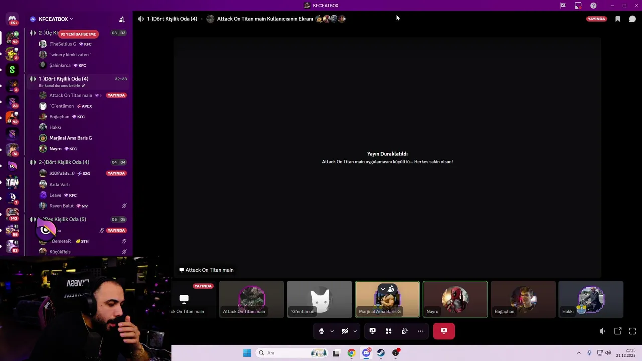Select Nayro in voice channel list
642x361 pixels.
click(x=55, y=149)
